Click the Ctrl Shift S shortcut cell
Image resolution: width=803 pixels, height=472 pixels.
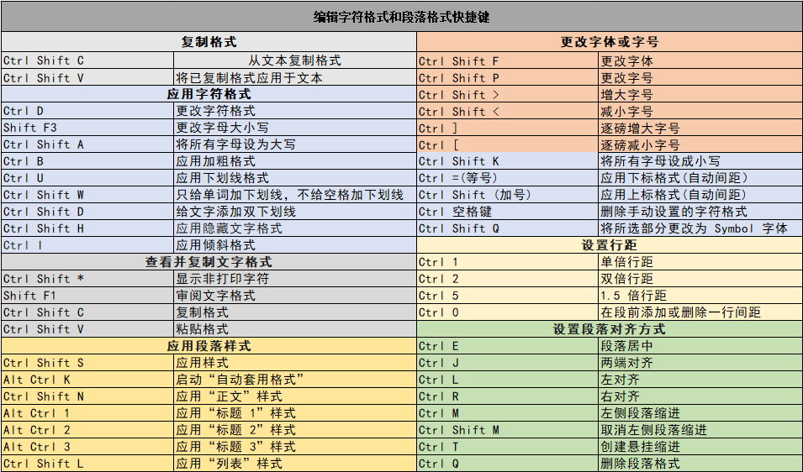87,363
